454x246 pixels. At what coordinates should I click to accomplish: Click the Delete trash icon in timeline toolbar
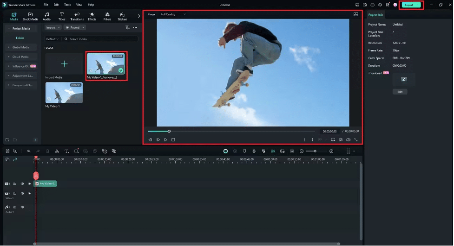[x=47, y=151]
